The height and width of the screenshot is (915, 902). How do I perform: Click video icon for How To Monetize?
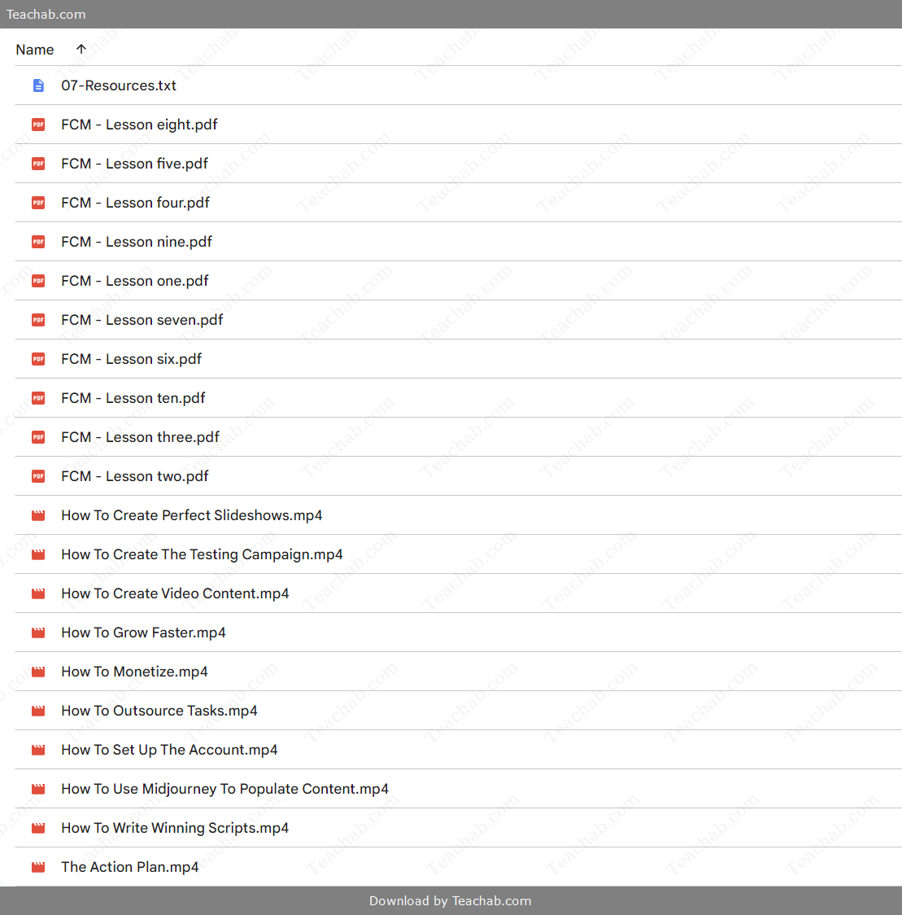pos(38,672)
